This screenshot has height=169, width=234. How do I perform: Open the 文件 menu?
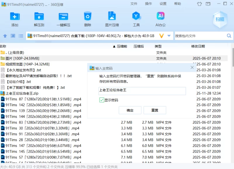click(134, 4)
